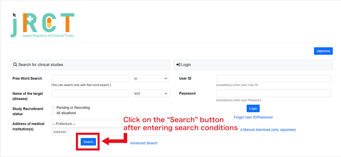Click the Address input field
This screenshot has height=157, width=341.
point(87,132)
